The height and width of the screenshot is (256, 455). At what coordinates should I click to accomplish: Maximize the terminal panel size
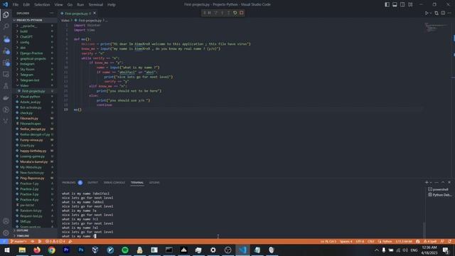click(443, 182)
